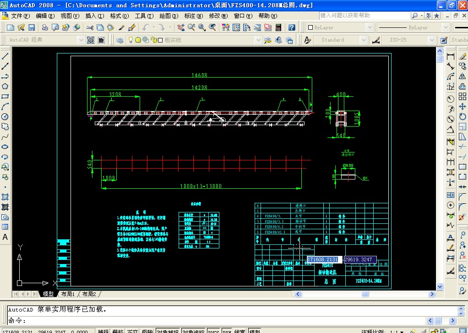Toggle 正交 ortho mode in status bar

[x=132, y=331]
